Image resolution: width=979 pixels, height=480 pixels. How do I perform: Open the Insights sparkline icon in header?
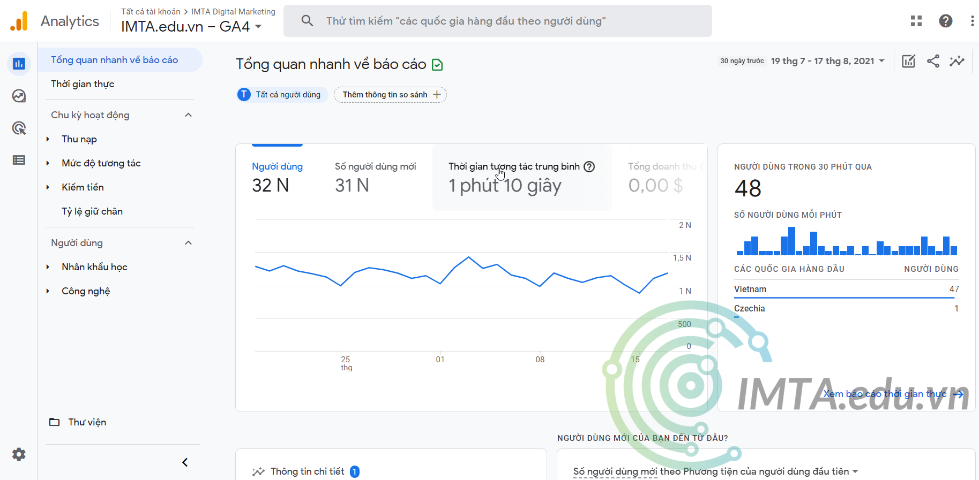coord(957,61)
